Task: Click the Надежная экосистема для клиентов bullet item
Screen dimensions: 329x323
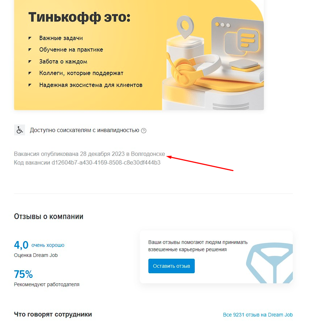Action: pyautogui.click(x=91, y=85)
